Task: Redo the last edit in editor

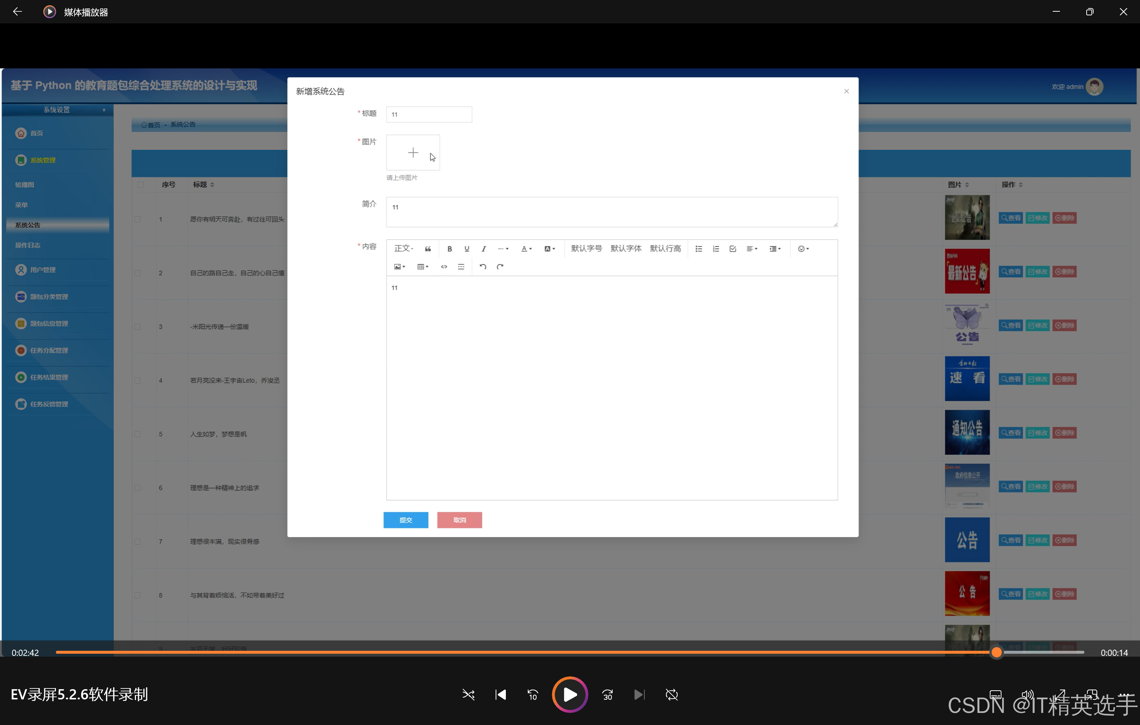Action: pos(500,267)
